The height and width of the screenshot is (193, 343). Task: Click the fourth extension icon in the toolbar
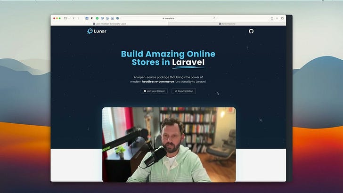[x=102, y=18]
